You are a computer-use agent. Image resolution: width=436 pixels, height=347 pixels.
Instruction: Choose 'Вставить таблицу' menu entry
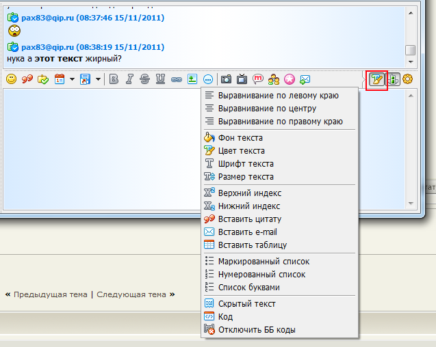click(252, 245)
